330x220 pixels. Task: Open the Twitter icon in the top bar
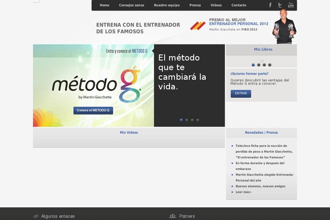280,5
